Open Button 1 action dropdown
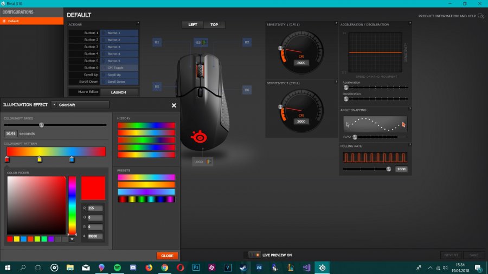The image size is (488, 274). [x=119, y=33]
